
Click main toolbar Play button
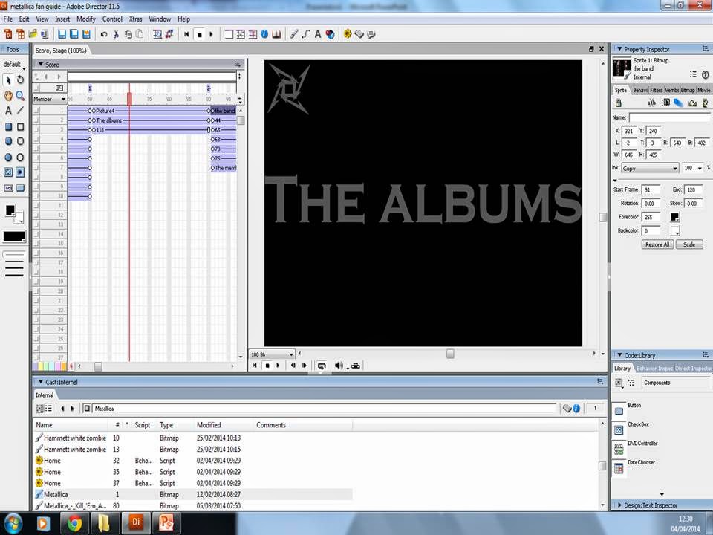pyautogui.click(x=211, y=34)
